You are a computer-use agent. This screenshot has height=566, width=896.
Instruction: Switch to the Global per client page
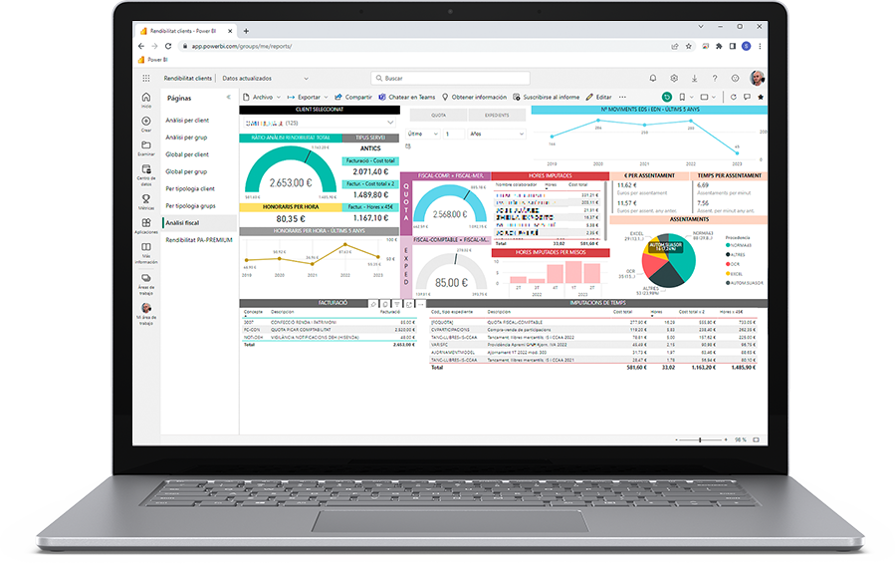click(x=187, y=154)
